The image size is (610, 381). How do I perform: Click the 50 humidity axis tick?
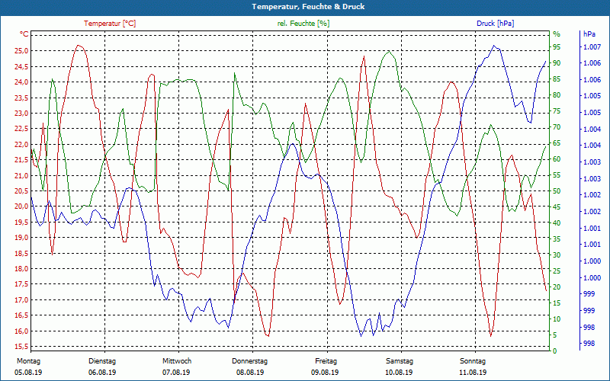click(x=557, y=191)
